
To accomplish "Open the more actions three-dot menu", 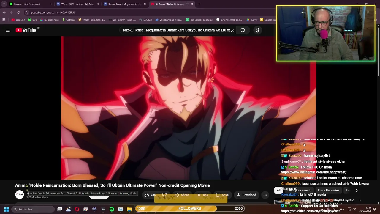I will tap(265, 195).
